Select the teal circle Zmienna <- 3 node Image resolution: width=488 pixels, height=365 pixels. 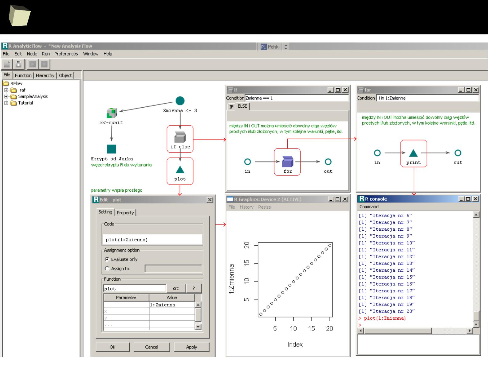coord(180,101)
